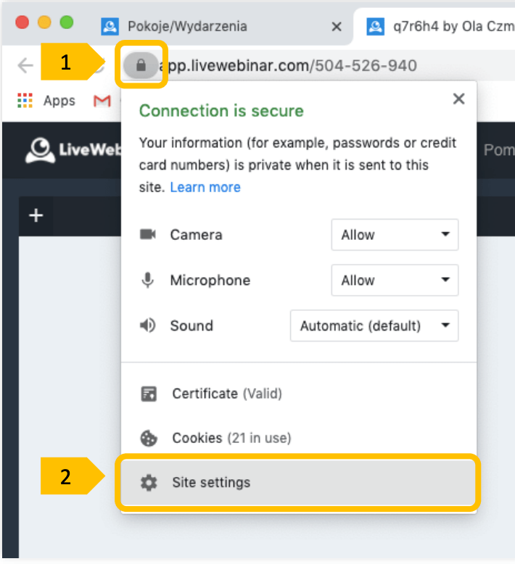Expand the Sound Automatic (default) dropdown
The width and height of the screenshot is (515, 564).
click(x=374, y=326)
